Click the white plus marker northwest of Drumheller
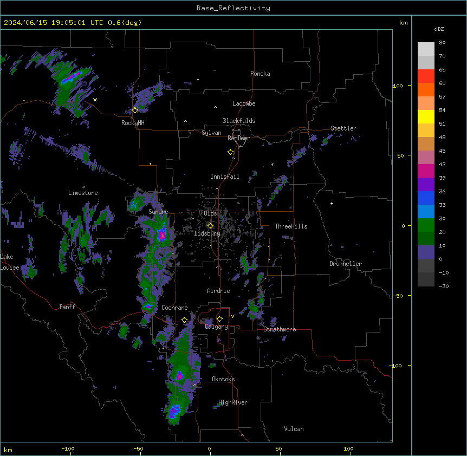This screenshot has height=456, width=467. (x=332, y=203)
